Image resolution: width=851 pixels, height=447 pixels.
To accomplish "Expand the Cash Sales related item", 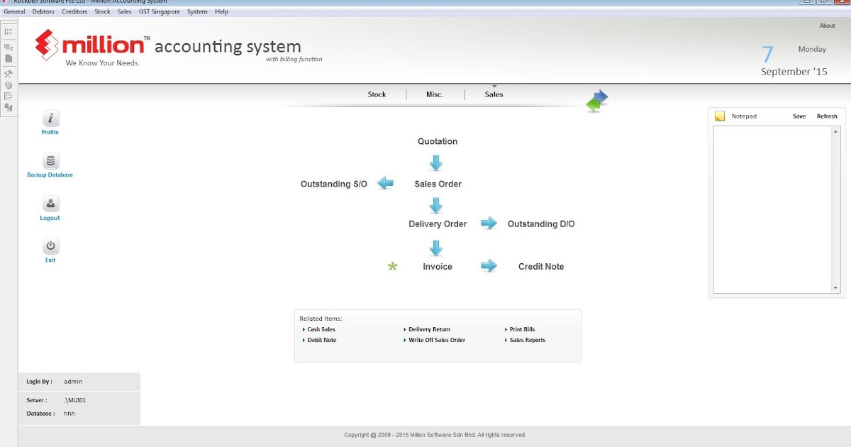I will (320, 329).
